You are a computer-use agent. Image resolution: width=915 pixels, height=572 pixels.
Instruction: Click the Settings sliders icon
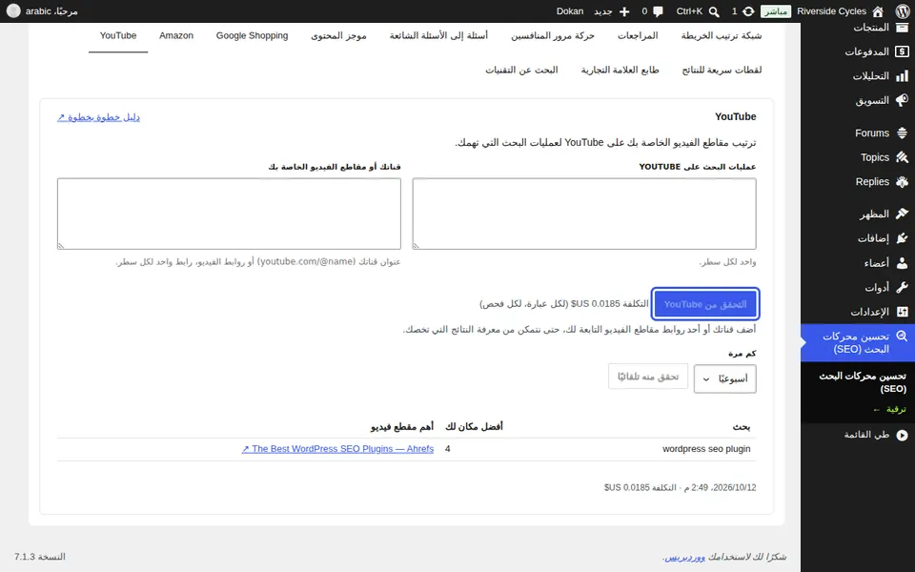coord(903,312)
